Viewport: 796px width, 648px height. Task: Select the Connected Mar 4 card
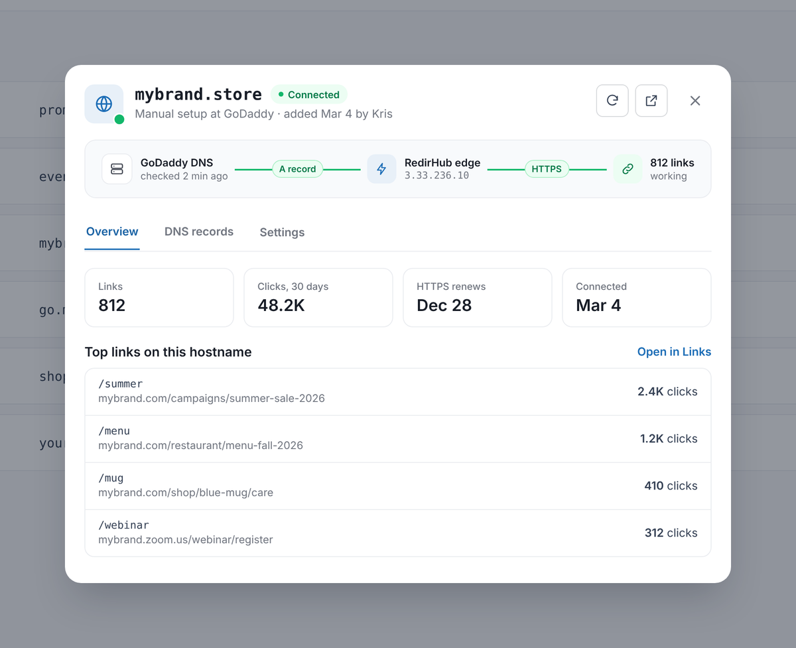point(637,298)
